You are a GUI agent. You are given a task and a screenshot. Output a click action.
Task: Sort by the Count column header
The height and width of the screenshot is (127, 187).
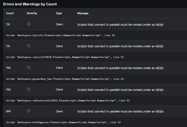pyautogui.click(x=10, y=13)
